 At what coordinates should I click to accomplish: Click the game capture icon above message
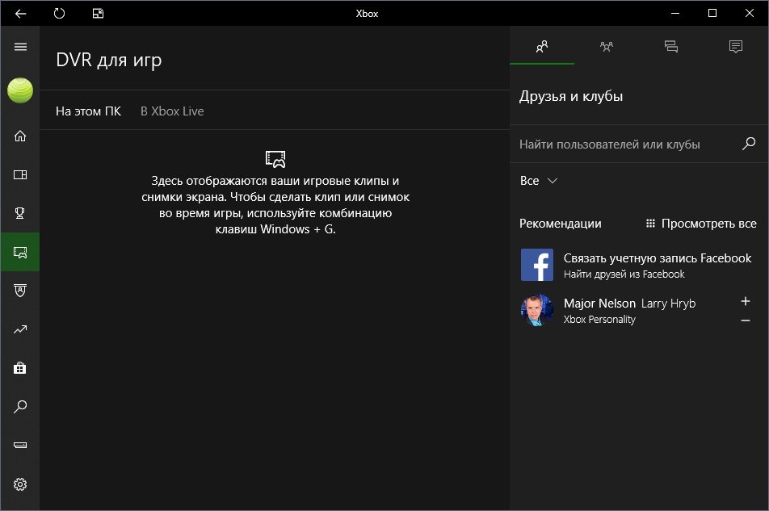click(275, 159)
